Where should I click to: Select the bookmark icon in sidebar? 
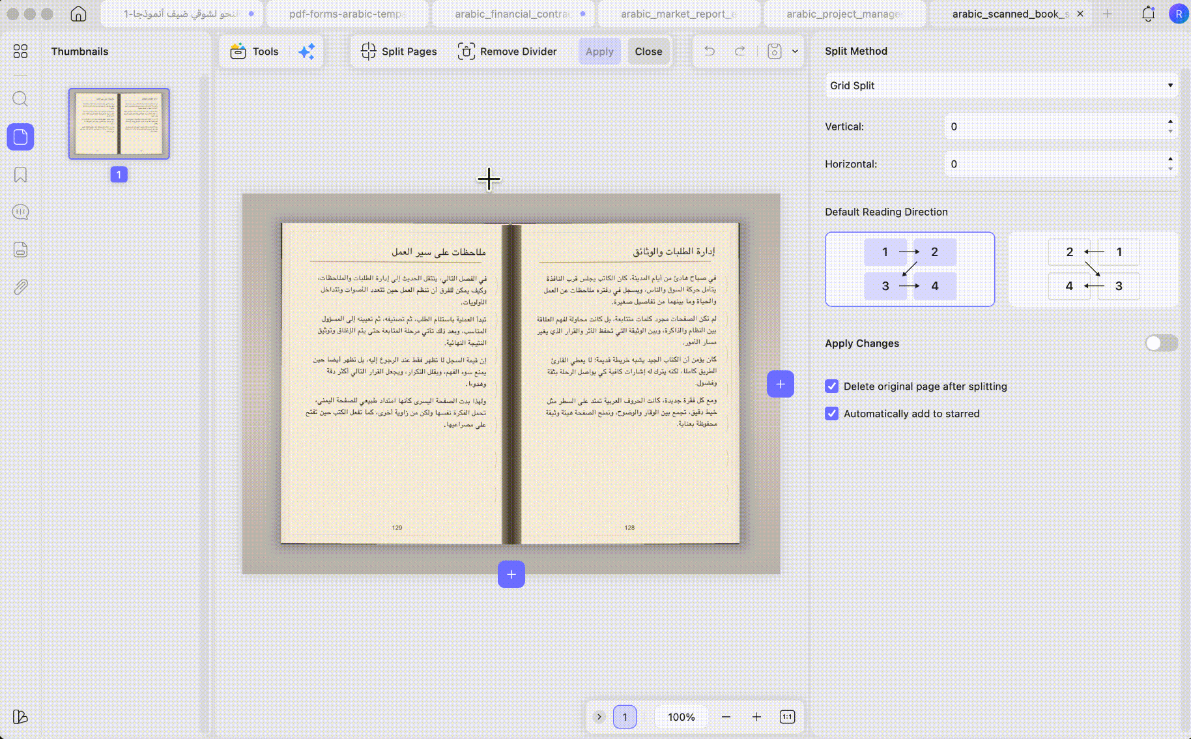click(x=20, y=175)
